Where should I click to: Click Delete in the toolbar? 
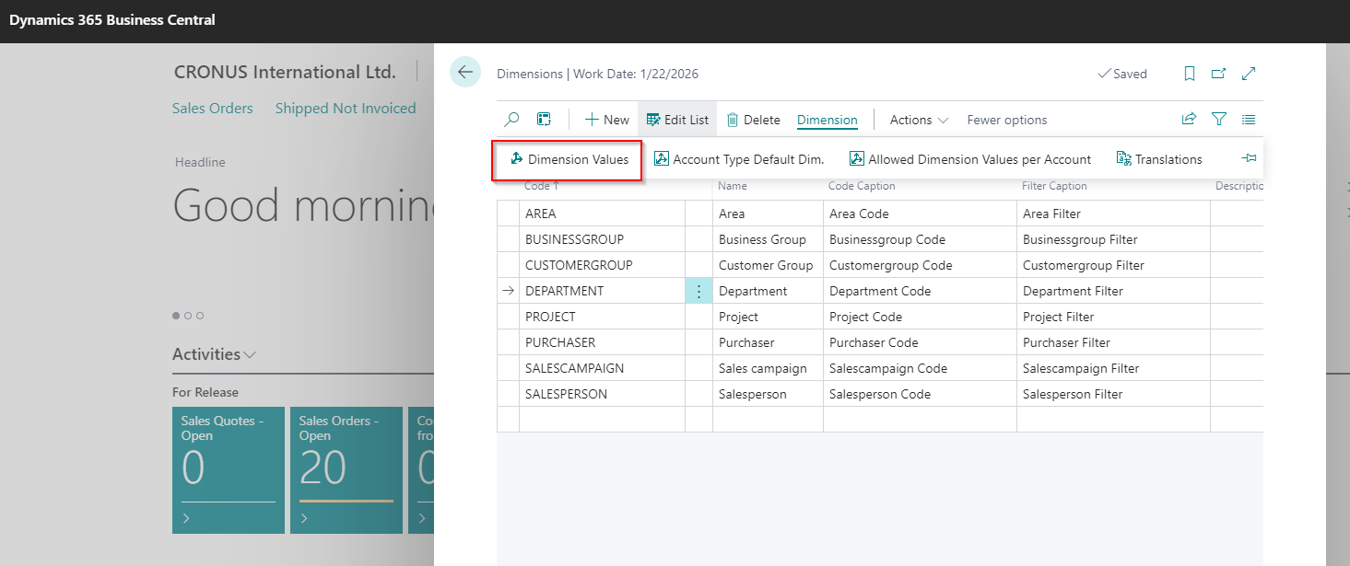pyautogui.click(x=753, y=120)
